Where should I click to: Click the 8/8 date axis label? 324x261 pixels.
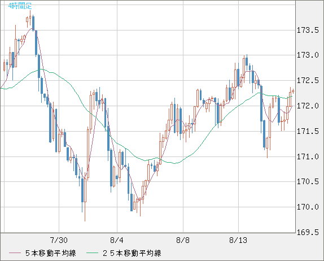click(x=183, y=240)
